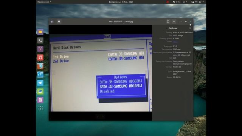This screenshot has width=242, height=136.
Task: Open the world map browser dock icon
Action: coord(40,74)
